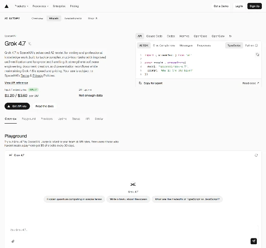Select the OpenClaw tab
This screenshot has width=266, height=248.
click(x=218, y=36)
